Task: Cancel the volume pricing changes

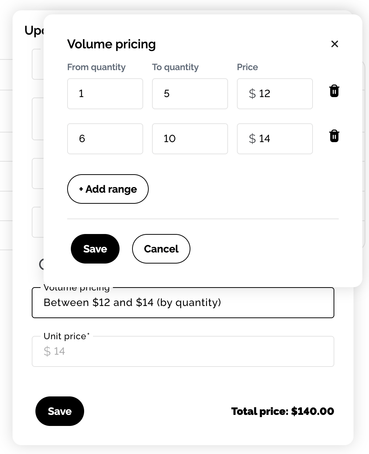Action: [x=161, y=249]
